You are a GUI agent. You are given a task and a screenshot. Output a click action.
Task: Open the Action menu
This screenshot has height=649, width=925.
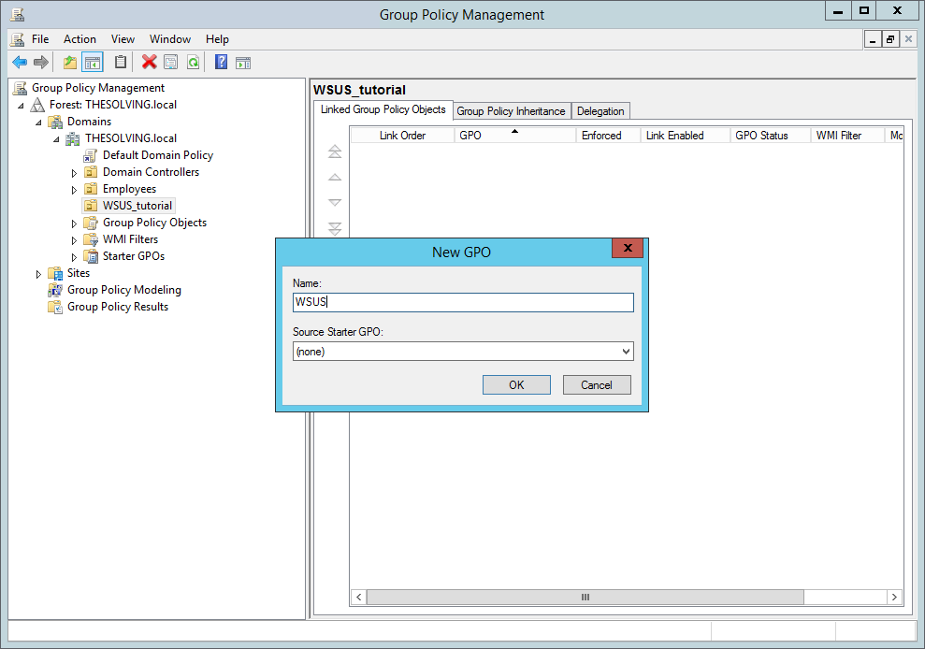(79, 39)
